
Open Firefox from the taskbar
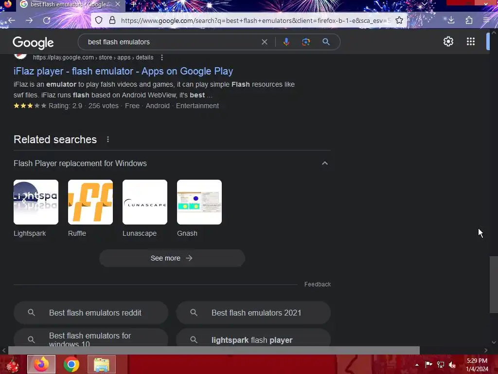coord(41,364)
